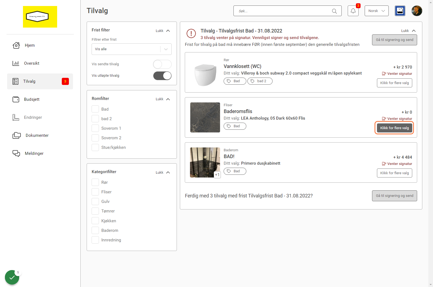The width and height of the screenshot is (433, 287).
Task: Disable the Vis utløpte tilvalg switch
Action: 162,76
